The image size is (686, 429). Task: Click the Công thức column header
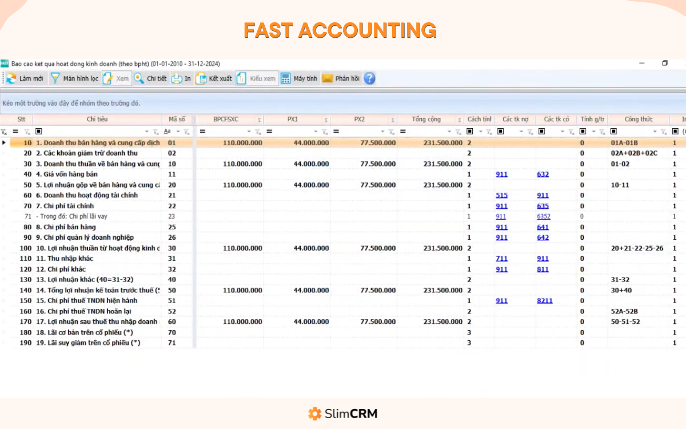[639, 120]
